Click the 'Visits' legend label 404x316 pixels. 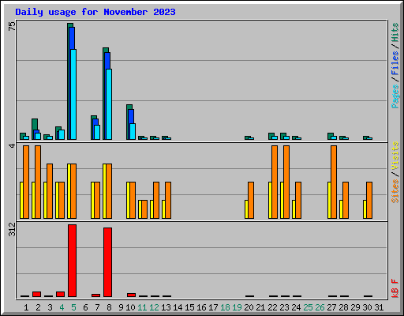click(x=395, y=156)
